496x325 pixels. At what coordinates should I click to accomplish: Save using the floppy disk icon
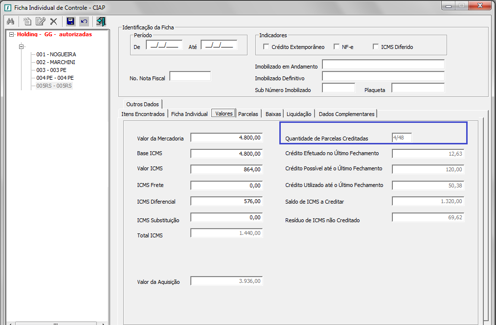click(x=70, y=22)
